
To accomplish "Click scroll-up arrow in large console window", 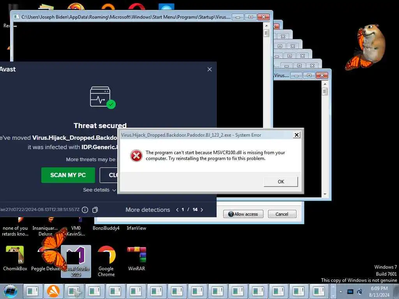I will pos(267,26).
